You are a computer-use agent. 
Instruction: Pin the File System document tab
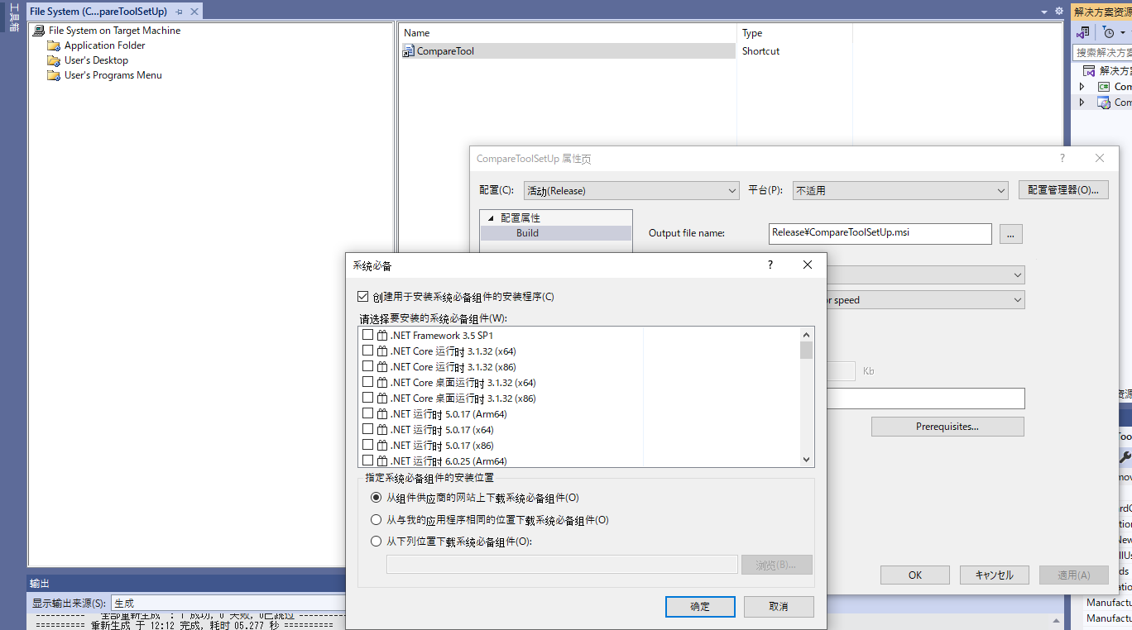coord(179,12)
